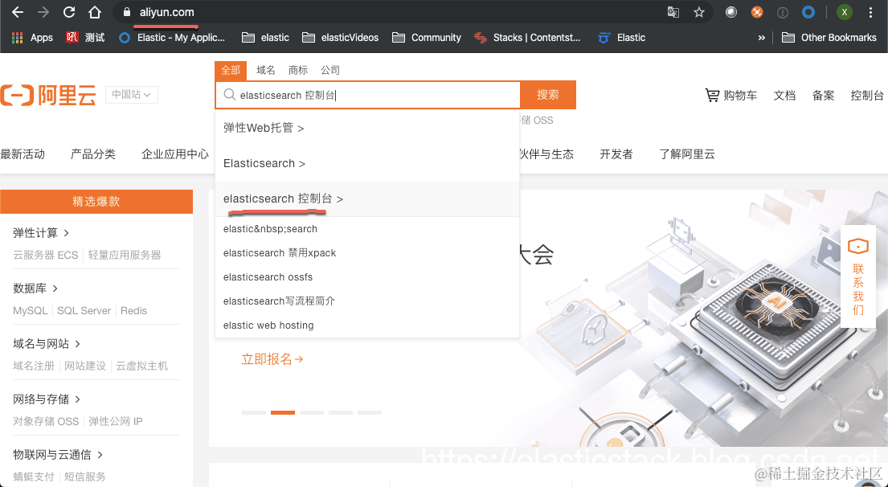The height and width of the screenshot is (487, 888).
Task: Click the gray sphere extension icon
Action: pos(731,12)
